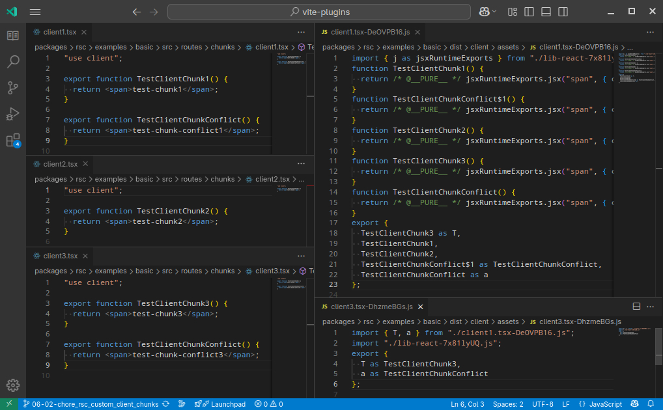The width and height of the screenshot is (663, 410).
Task: Select the client1.tsx-DeOVPB16.js tab
Action: [370, 31]
